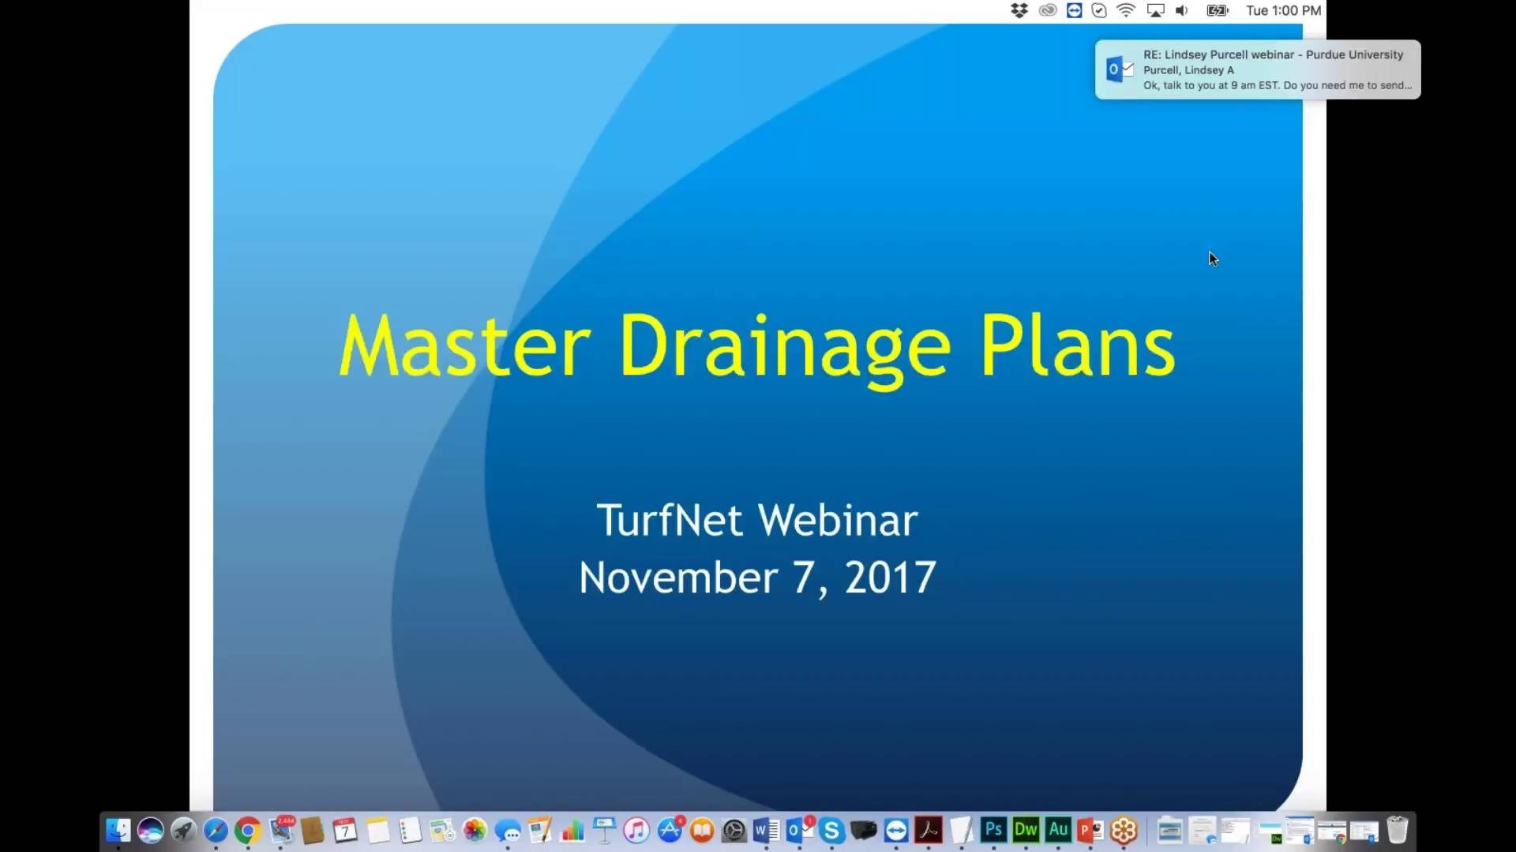Switch to PowerPoint in the dock
This screenshot has height=852, width=1516.
click(x=1090, y=830)
